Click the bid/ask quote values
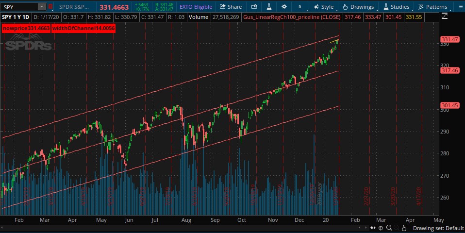The width and height of the screenshot is (465, 233). pyautogui.click(x=164, y=7)
